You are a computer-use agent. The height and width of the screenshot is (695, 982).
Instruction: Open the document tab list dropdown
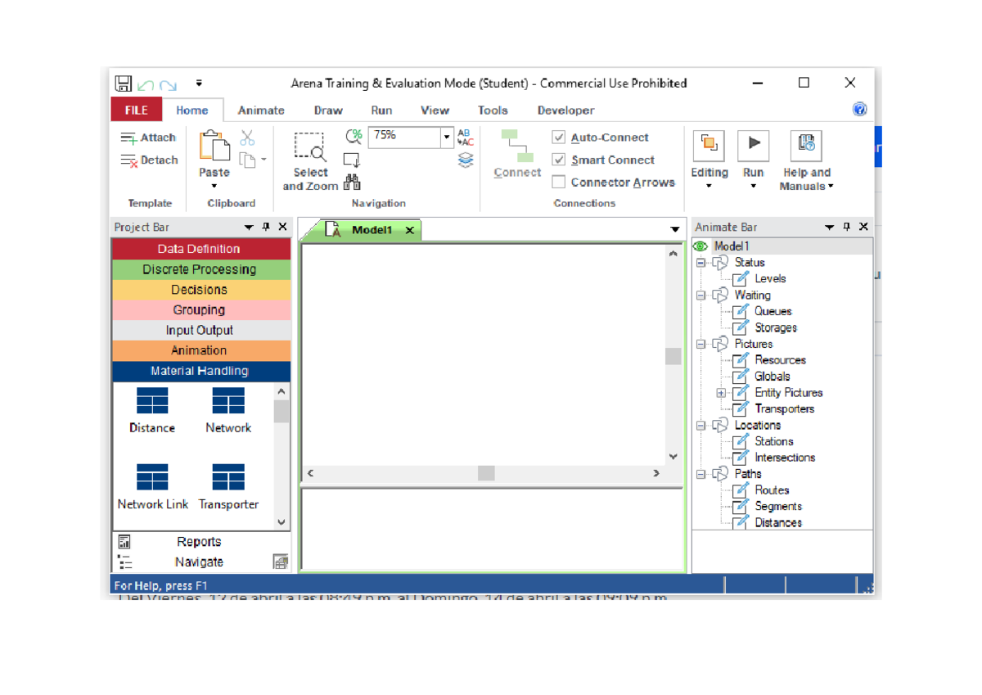[x=675, y=230]
